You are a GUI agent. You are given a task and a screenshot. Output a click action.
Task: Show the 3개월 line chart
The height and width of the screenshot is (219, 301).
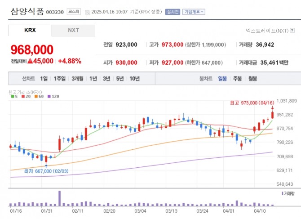click(x=77, y=79)
